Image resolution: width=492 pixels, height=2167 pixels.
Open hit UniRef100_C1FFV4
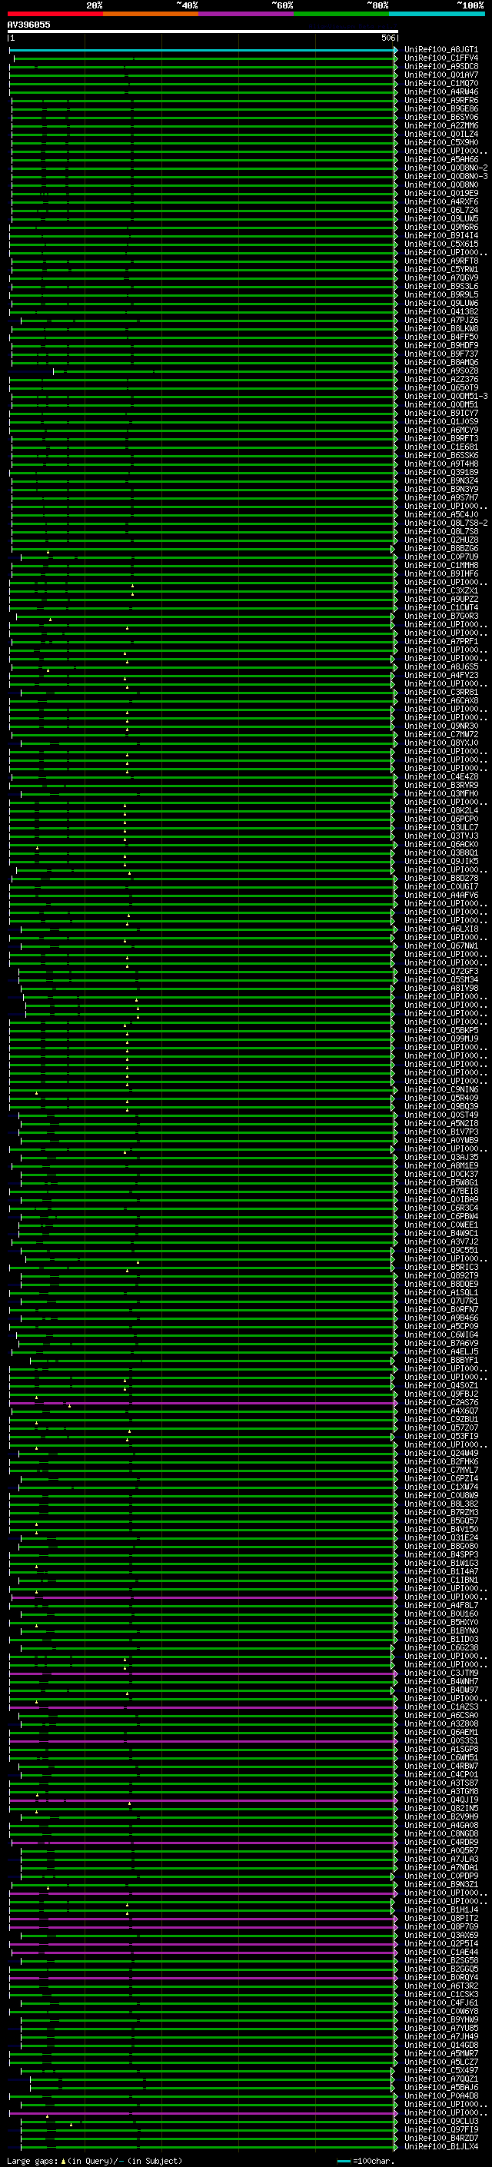click(x=440, y=58)
